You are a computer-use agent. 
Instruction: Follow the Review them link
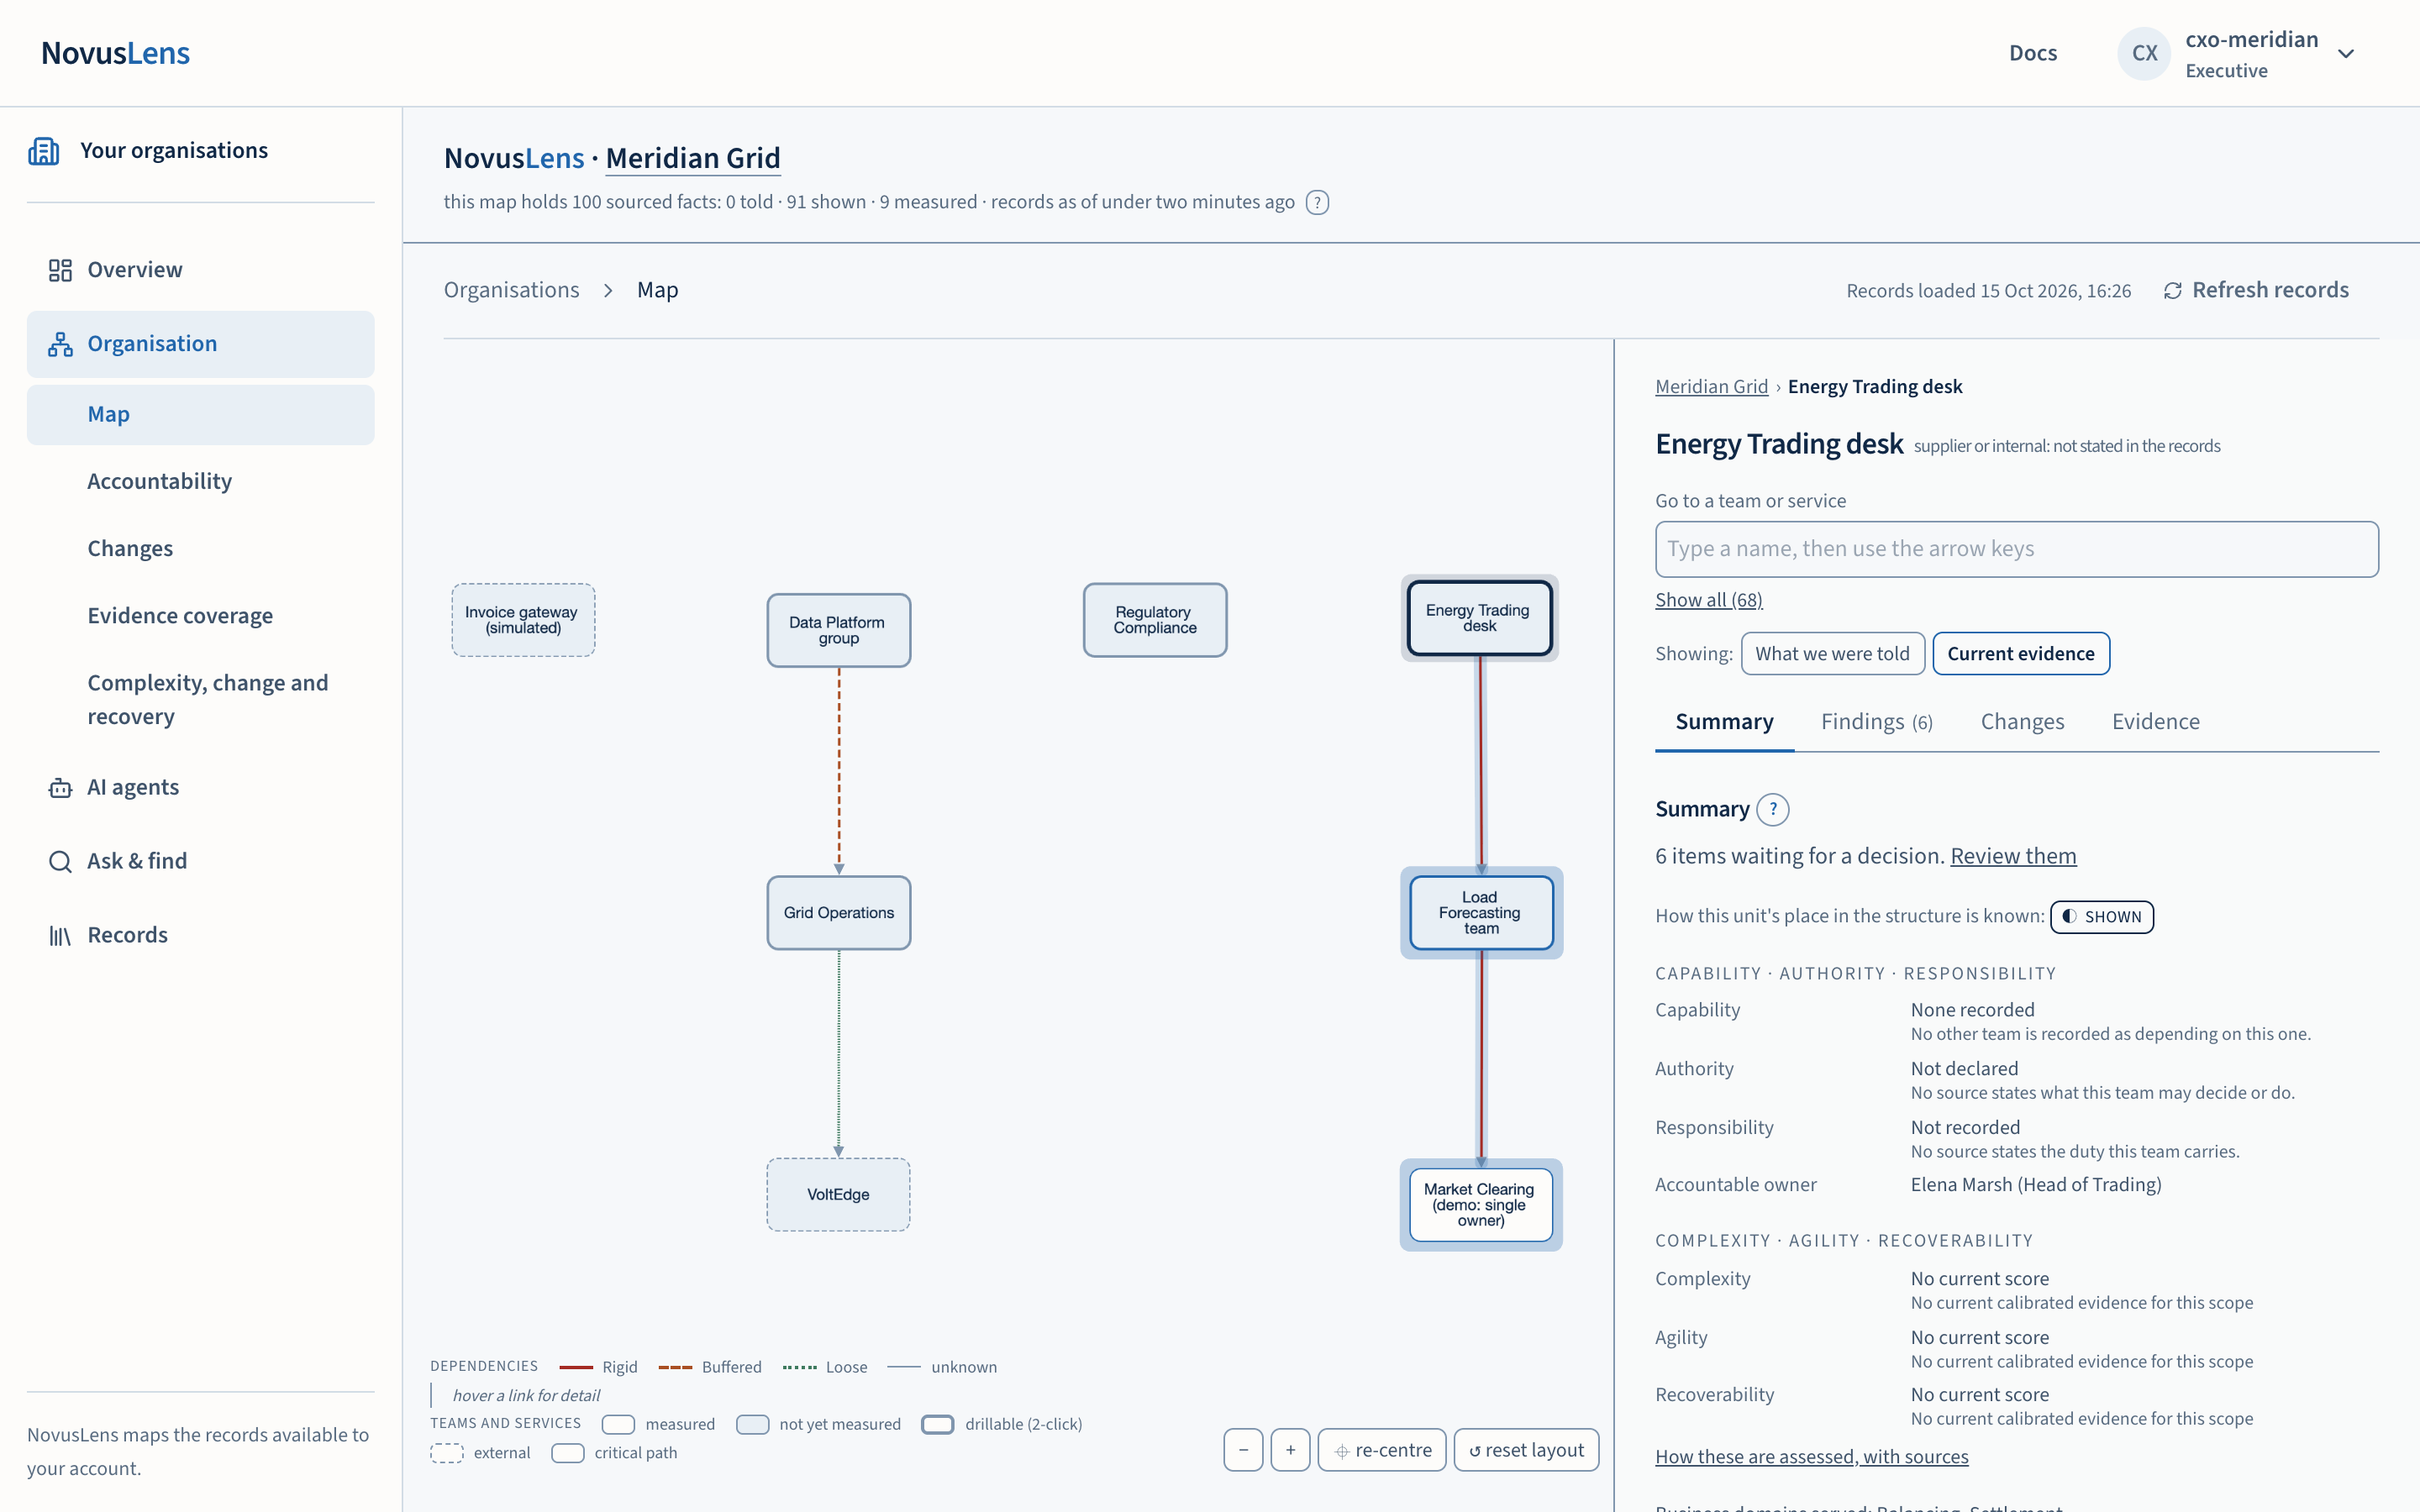[2013, 856]
